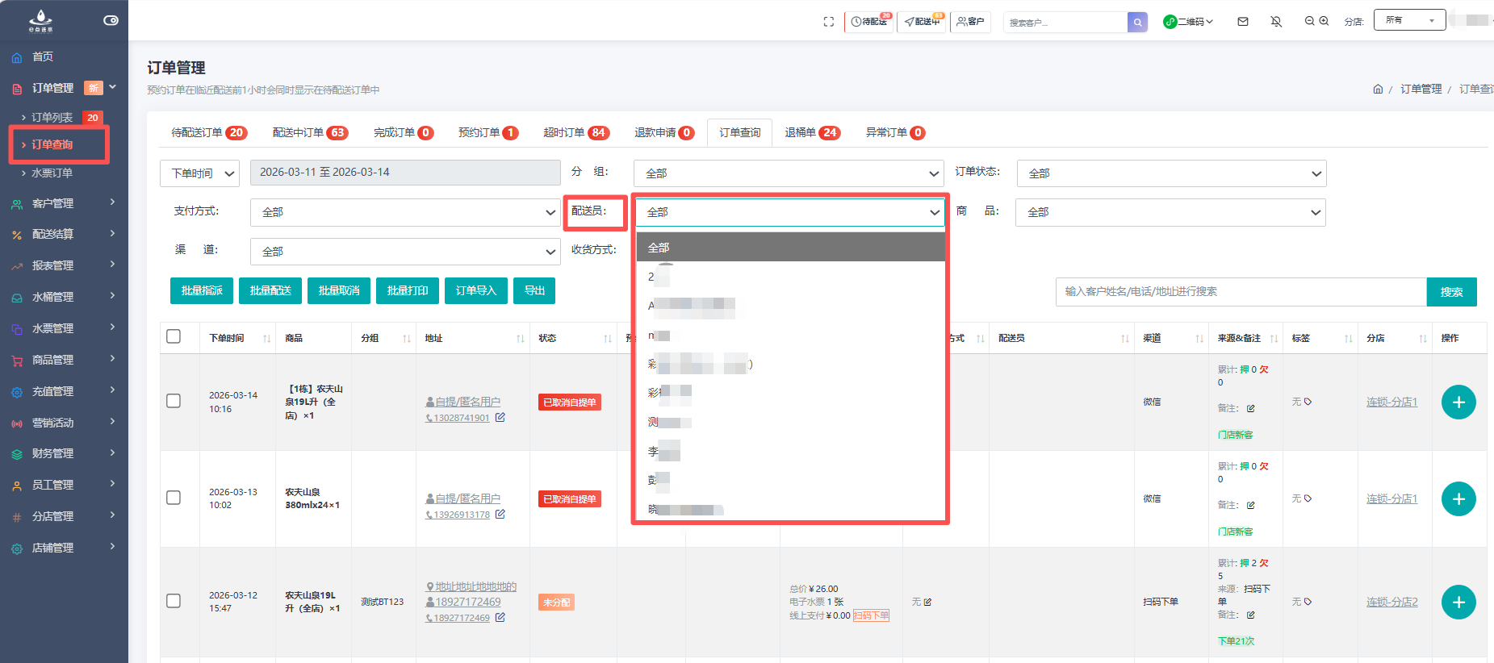This screenshot has height=663, width=1494.
Task: Expand the 支付方式 dropdown
Action: (x=405, y=212)
